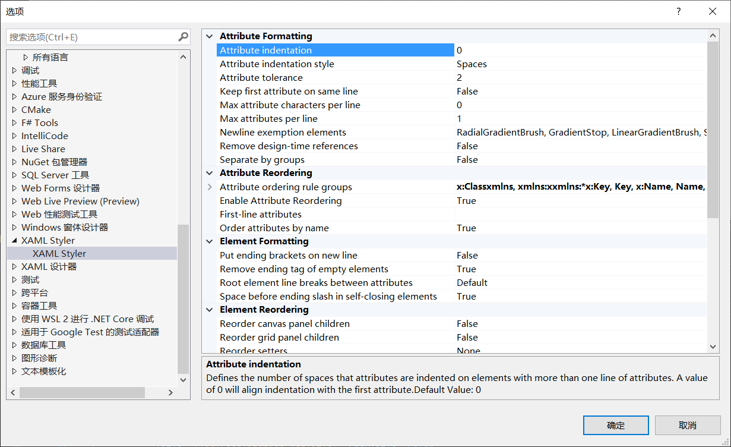
Task: Click Newline exemption elements value
Action: coord(581,133)
